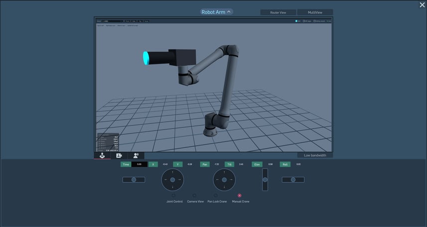The width and height of the screenshot is (427, 227).
Task: Click center knob of Pan/Tilt joystick
Action: point(224,180)
